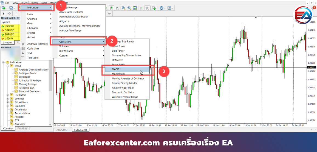Select GBPUSD in Market Watch
Viewport: 317px width, 152px height.
[9, 30]
